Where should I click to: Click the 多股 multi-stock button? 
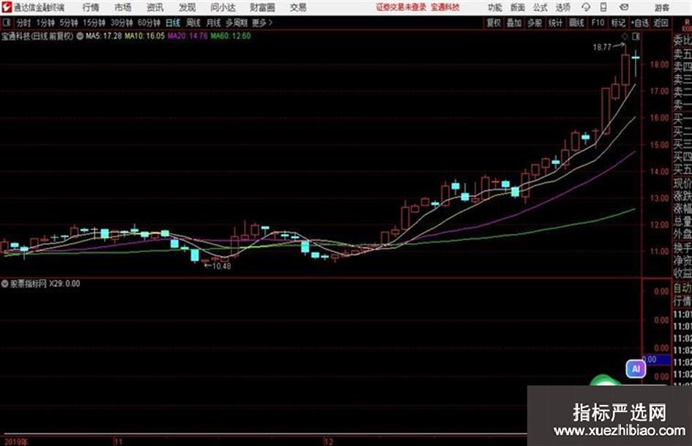coord(535,23)
